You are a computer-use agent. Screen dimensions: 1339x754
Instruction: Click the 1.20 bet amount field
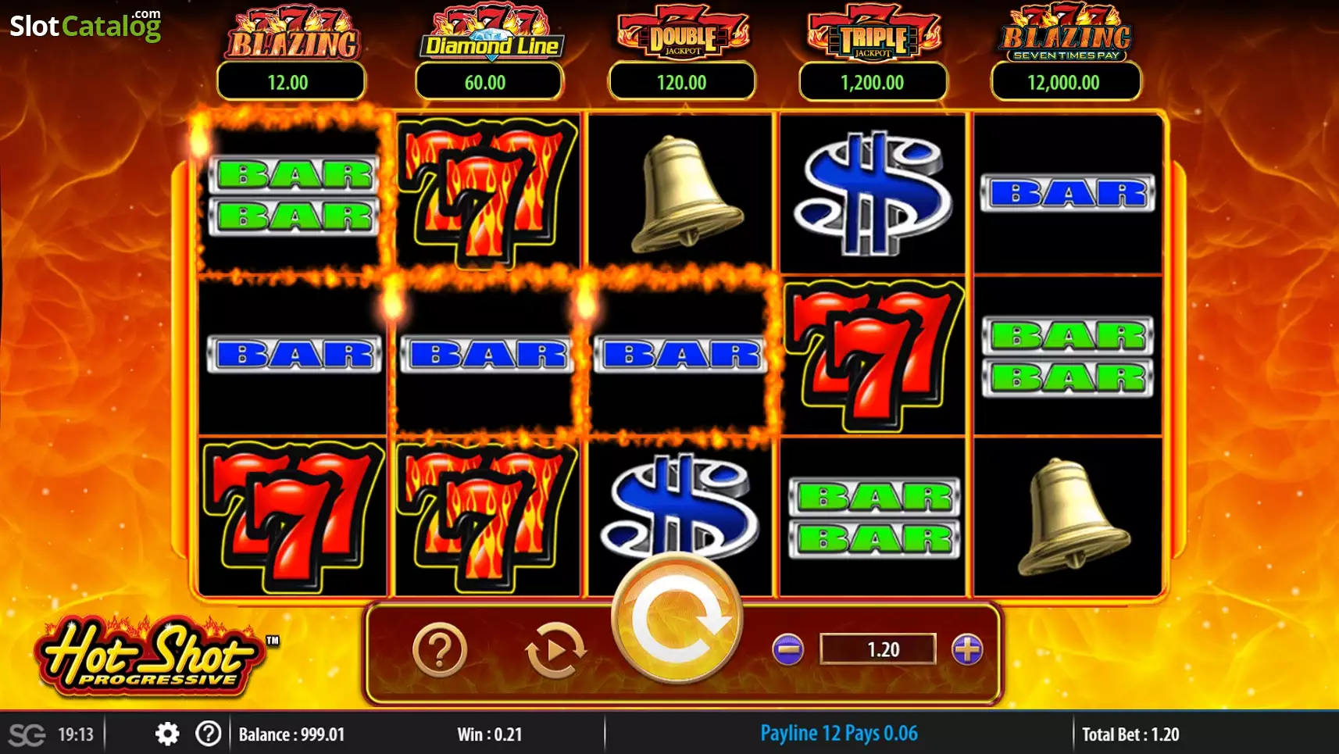[878, 649]
